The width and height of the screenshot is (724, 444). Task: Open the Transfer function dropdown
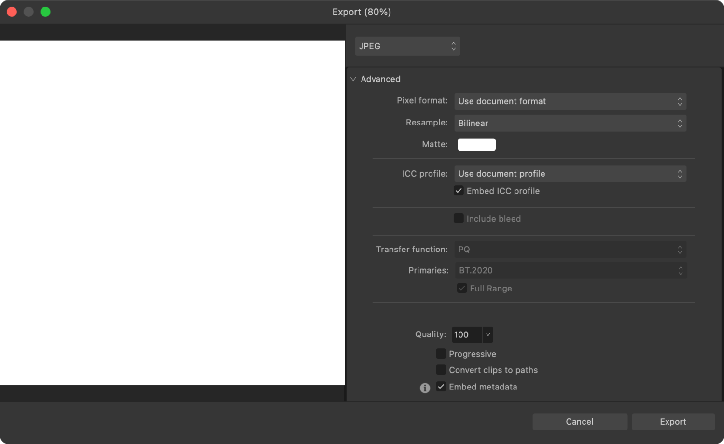click(570, 249)
